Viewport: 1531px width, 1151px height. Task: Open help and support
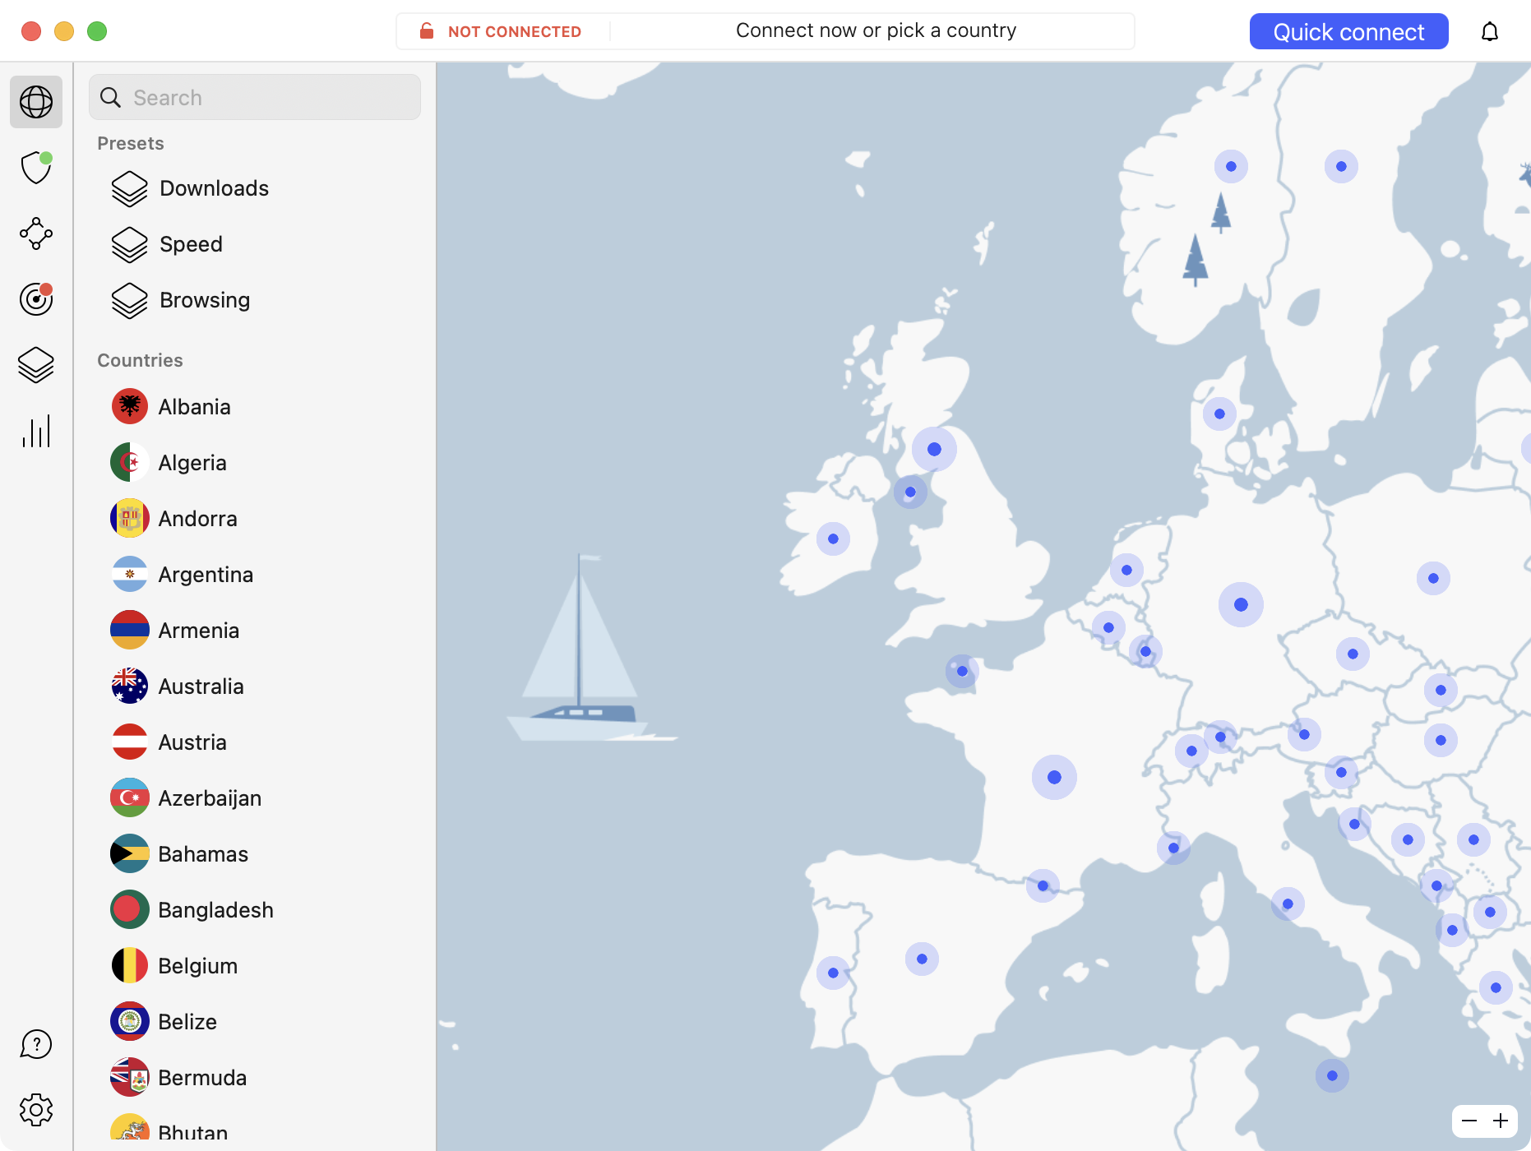36,1044
